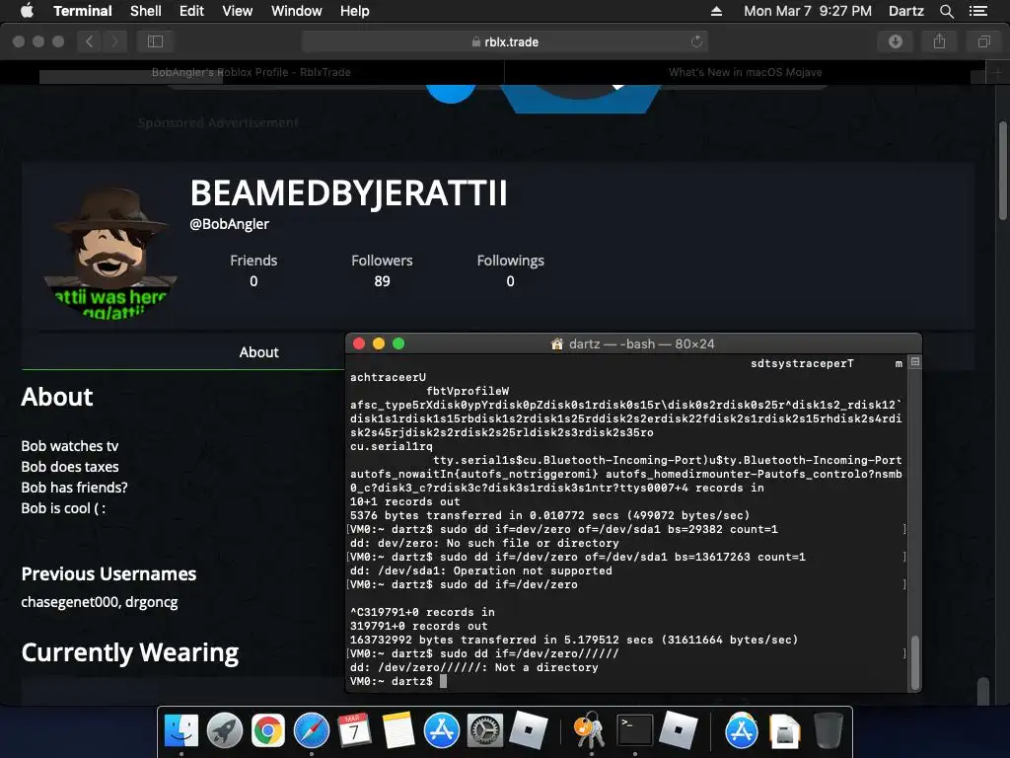Click the BEAMEDBYJERATTII display name
1010x758 pixels.
pyautogui.click(x=348, y=192)
